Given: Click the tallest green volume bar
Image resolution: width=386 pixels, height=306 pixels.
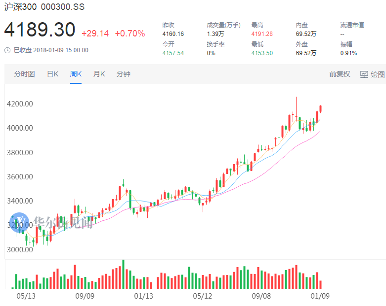Looking at the screenshot, I should (x=123, y=274).
